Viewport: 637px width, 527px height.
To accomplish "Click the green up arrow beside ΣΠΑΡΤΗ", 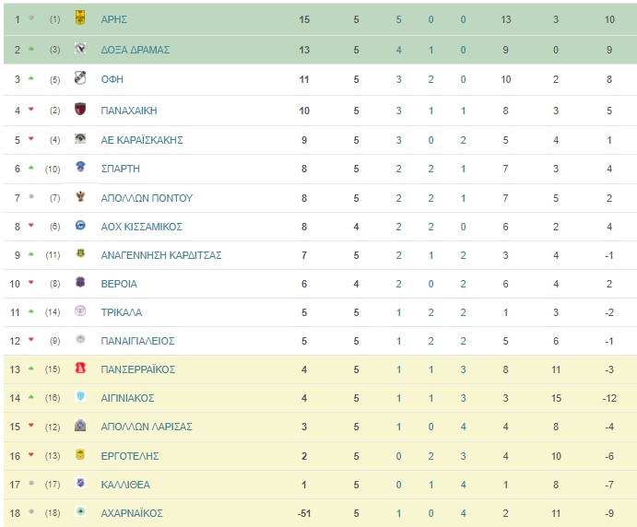I will tap(31, 168).
